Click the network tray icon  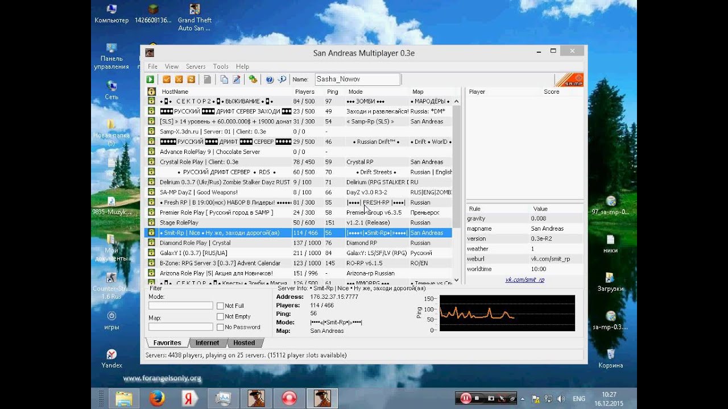pos(548,399)
